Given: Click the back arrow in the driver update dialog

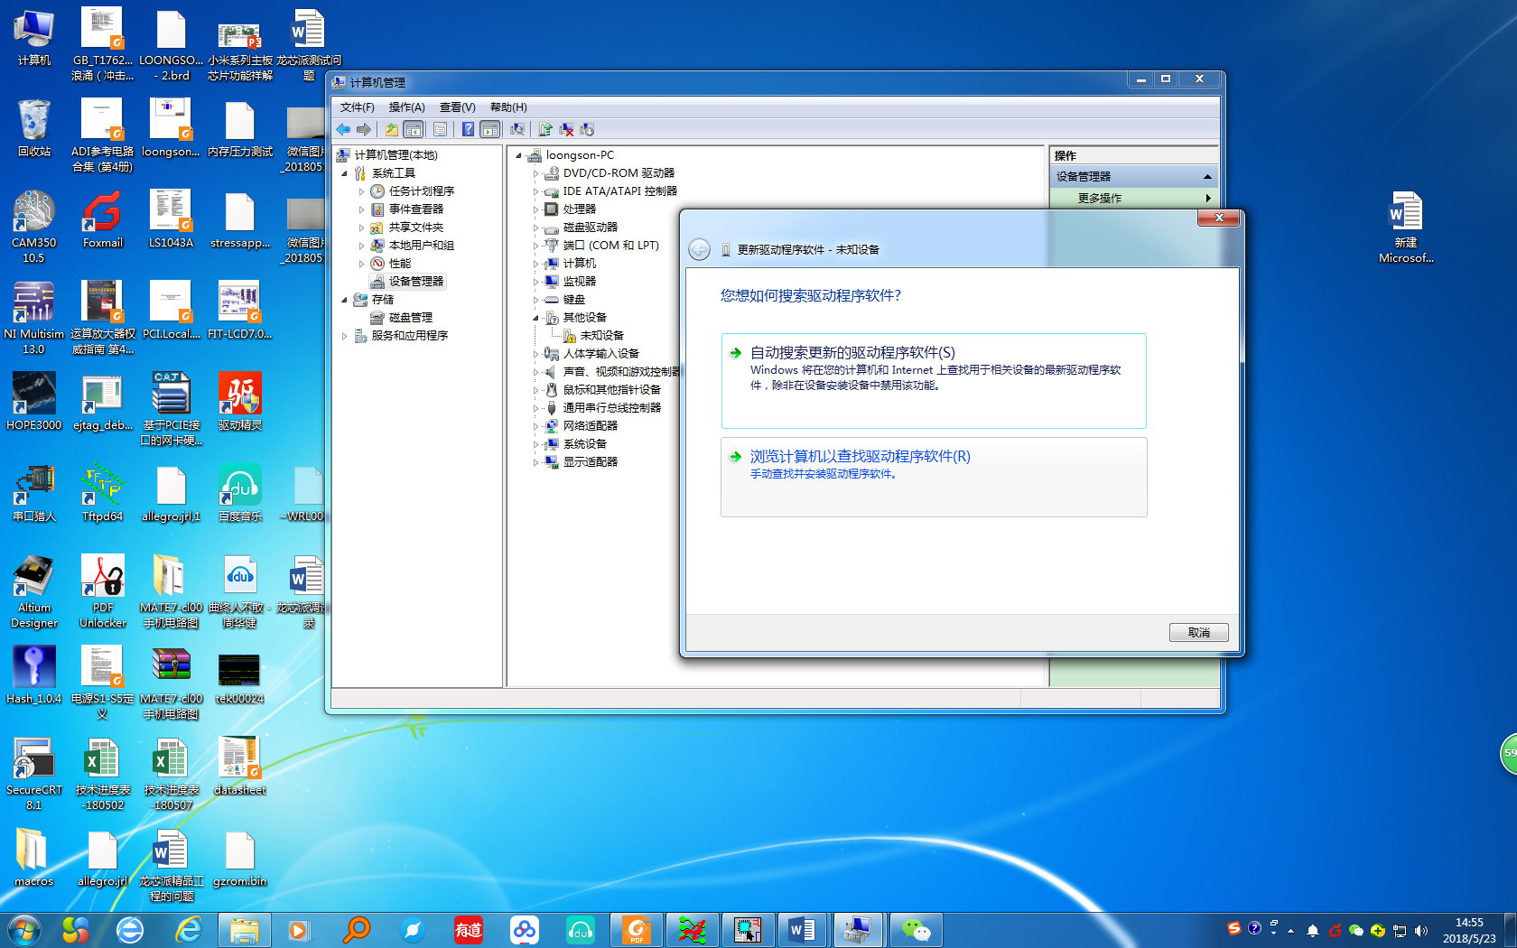Looking at the screenshot, I should tap(699, 249).
